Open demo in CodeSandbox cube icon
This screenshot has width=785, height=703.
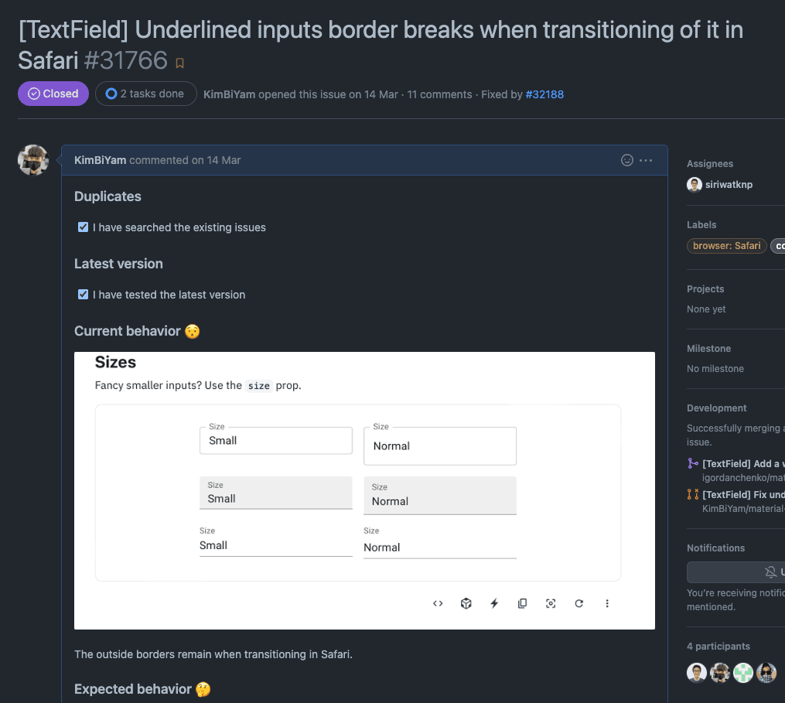pos(466,603)
